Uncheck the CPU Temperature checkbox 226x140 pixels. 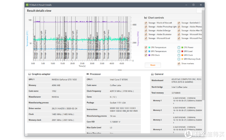[146, 47]
